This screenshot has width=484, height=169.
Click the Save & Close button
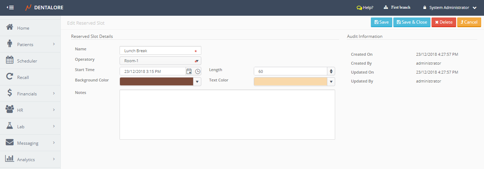tap(412, 22)
